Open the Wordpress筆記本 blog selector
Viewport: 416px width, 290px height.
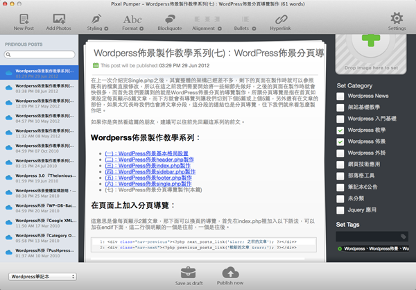click(x=43, y=276)
